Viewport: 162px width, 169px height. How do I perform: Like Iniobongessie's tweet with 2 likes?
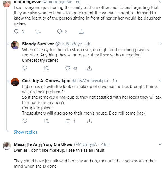[x=59, y=32]
